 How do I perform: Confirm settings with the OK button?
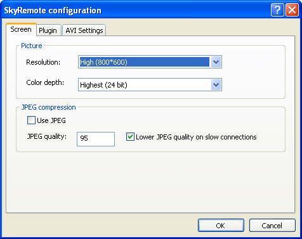click(x=221, y=225)
